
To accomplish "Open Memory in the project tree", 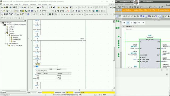I will tap(11, 31).
